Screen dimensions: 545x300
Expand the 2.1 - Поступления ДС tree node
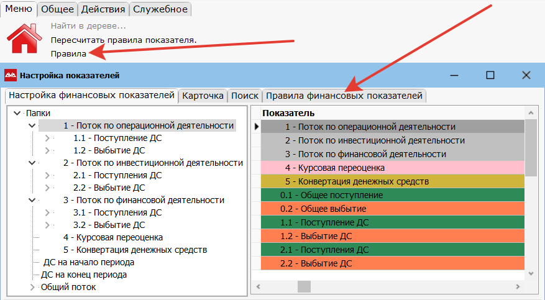[x=47, y=175]
